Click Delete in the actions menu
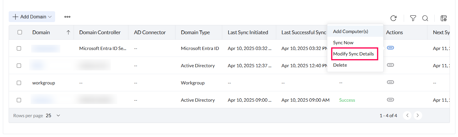Screen dimensions: 458x137 click(340, 65)
